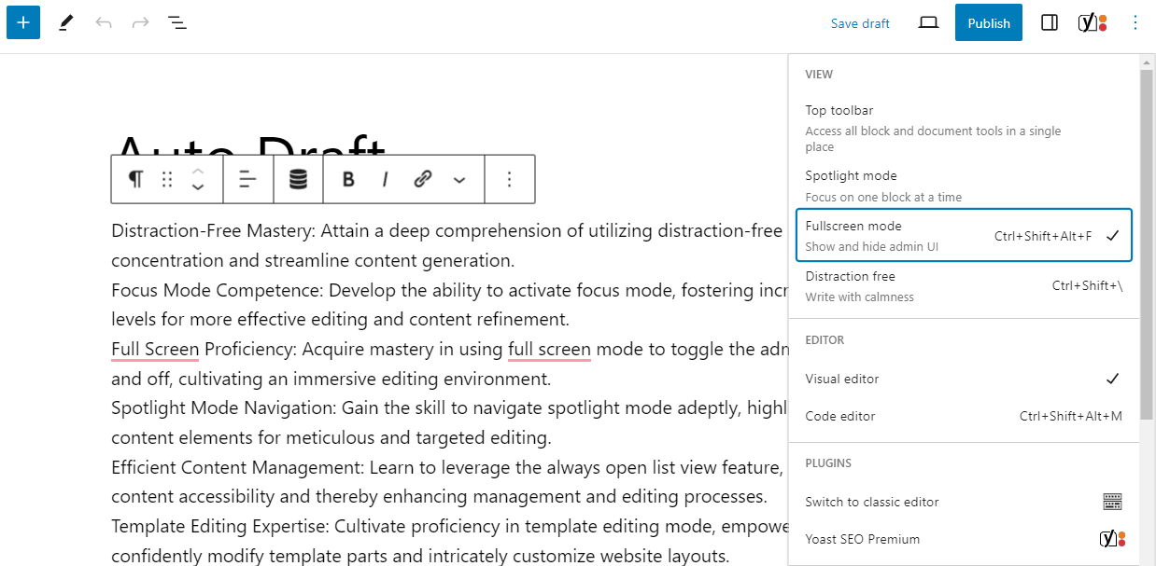Open the document overview list view
The height and width of the screenshot is (566, 1156).
177,22
